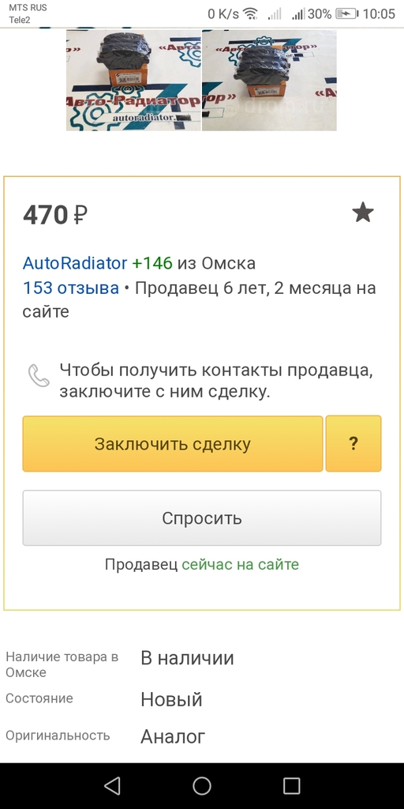Tap the question mark help button
The width and height of the screenshot is (404, 809).
(353, 444)
